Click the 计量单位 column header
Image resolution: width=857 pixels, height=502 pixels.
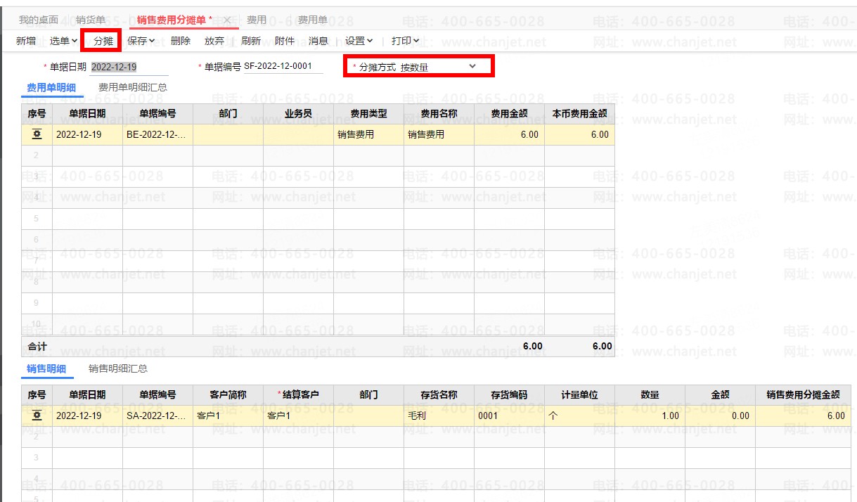pos(579,395)
